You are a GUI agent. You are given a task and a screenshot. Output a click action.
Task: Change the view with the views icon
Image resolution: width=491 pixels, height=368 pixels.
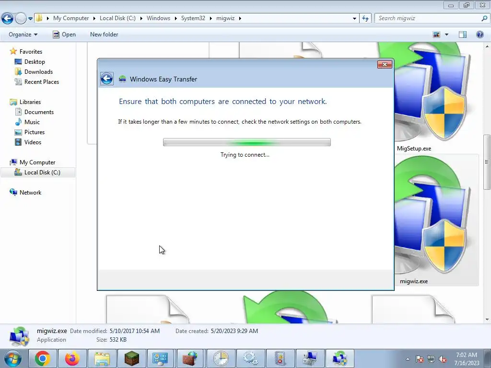coord(436,34)
